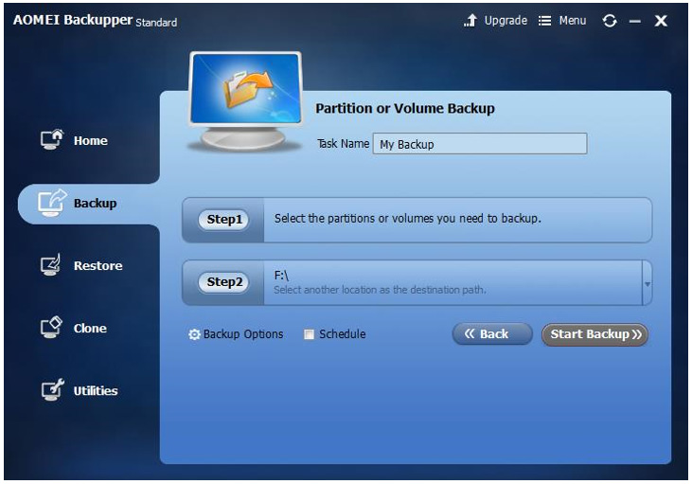Open the Home section icon
The width and height of the screenshot is (692, 484).
pos(52,139)
